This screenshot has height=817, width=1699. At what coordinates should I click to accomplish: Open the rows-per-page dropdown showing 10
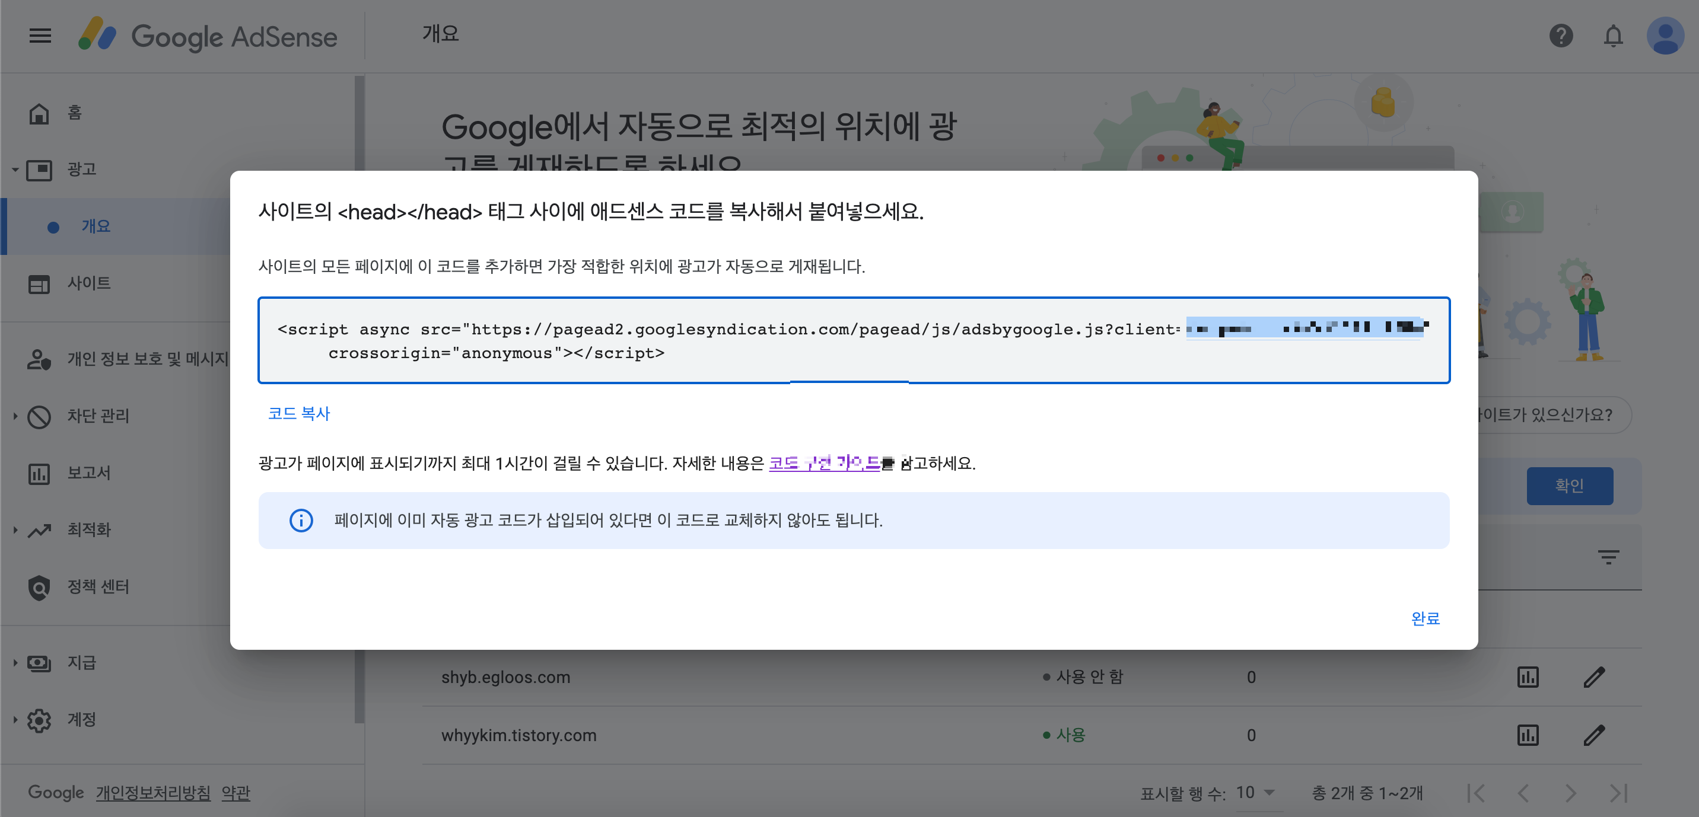pyautogui.click(x=1255, y=793)
